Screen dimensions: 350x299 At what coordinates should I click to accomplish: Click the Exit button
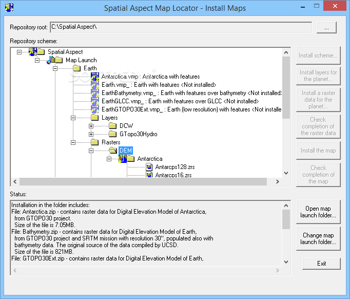(x=321, y=264)
